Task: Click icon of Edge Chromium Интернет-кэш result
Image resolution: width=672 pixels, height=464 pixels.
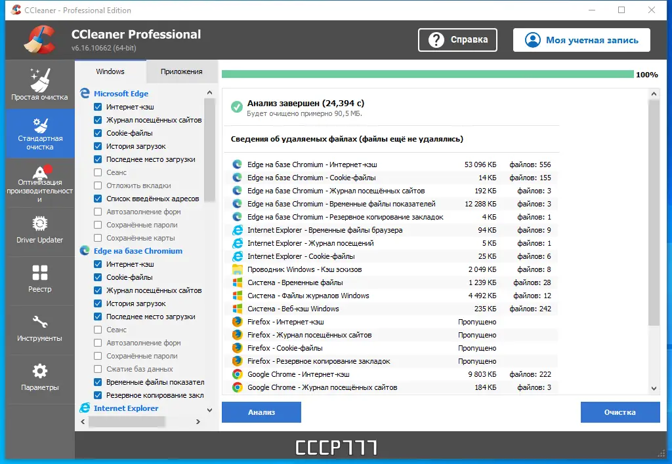Action: [x=237, y=164]
